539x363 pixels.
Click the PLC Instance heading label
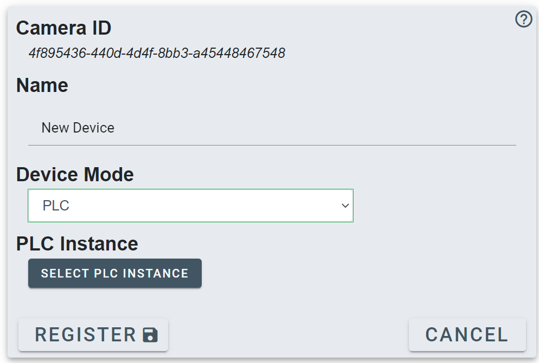click(77, 244)
